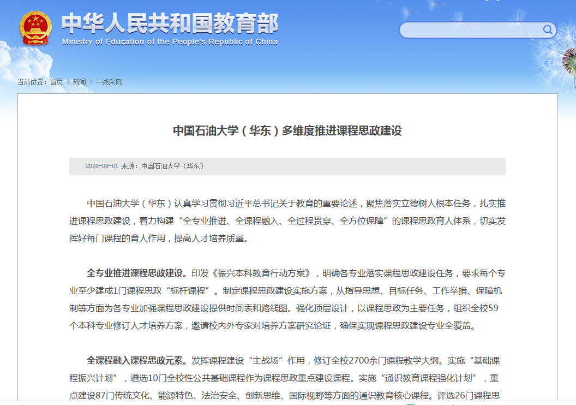
Task: Click the chevron between 新闻 and 一线采风
Action: click(91, 82)
